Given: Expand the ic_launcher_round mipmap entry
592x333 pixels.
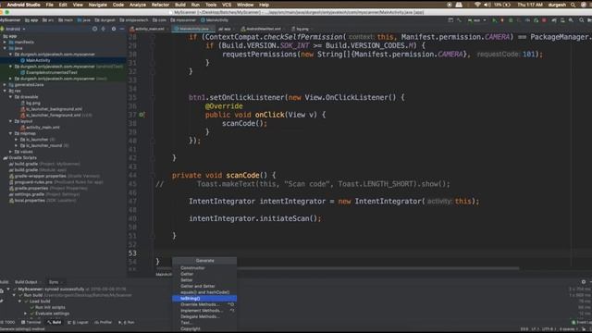Looking at the screenshot, I should [x=17, y=145].
